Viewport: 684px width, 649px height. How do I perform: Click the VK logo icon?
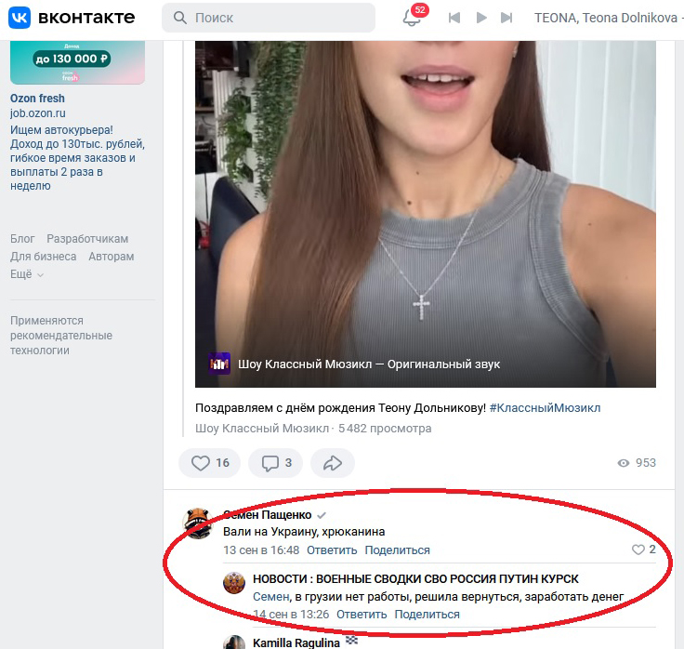click(20, 18)
